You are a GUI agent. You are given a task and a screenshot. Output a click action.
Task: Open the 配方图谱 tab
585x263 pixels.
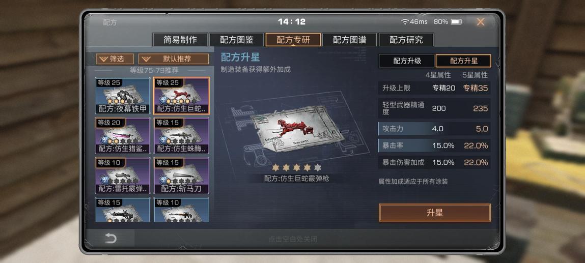click(350, 40)
